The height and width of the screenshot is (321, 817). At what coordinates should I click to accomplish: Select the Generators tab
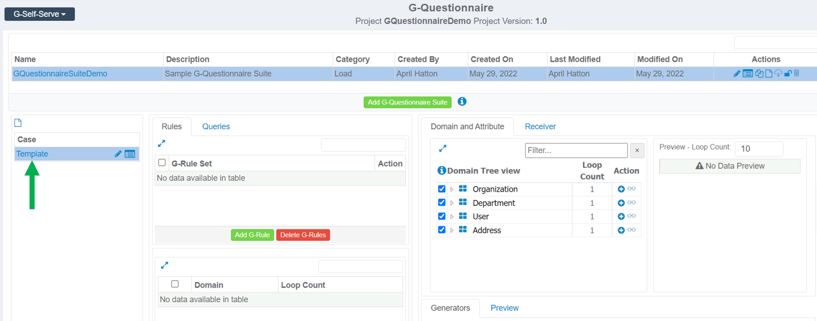(450, 308)
